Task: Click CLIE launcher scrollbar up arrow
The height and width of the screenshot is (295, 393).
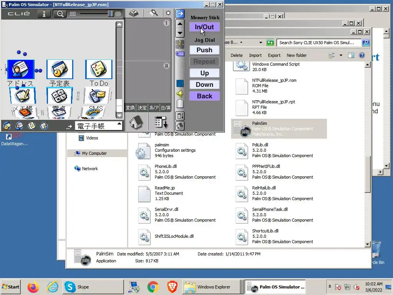Action: click(x=119, y=25)
